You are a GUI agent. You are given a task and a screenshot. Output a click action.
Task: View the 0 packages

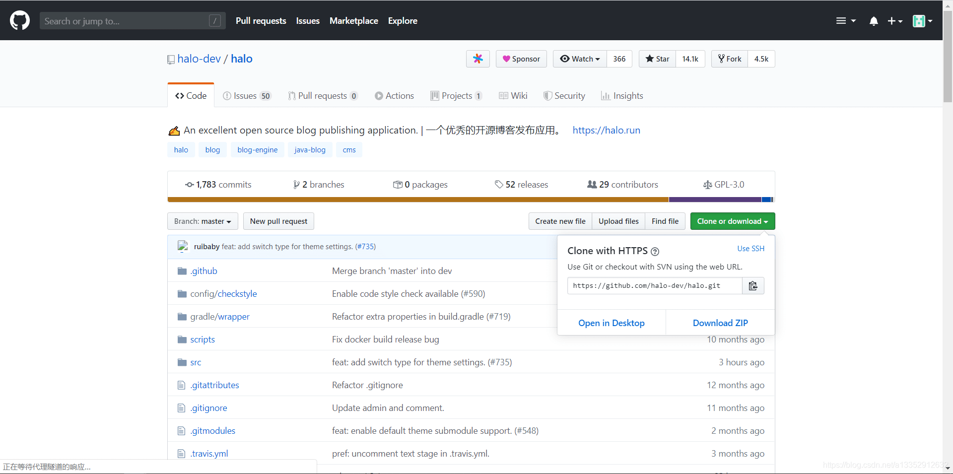[x=420, y=185]
